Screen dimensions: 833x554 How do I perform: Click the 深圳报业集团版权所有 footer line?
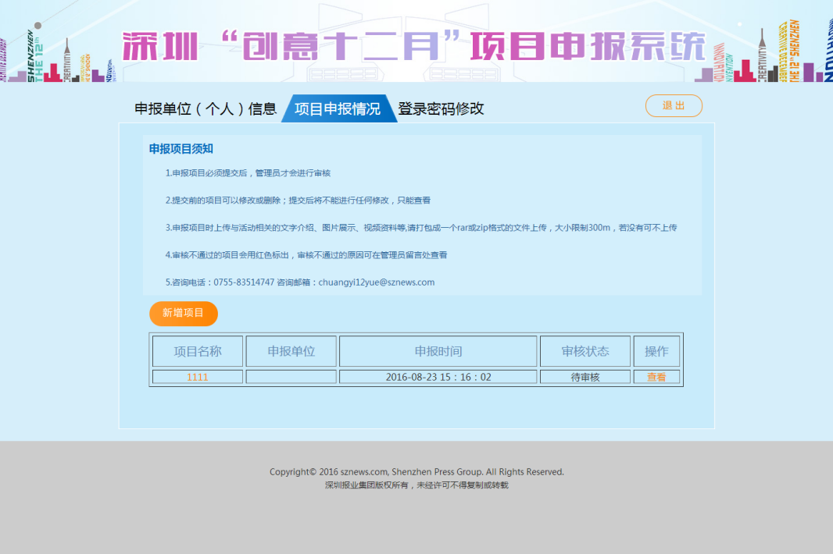(x=417, y=485)
